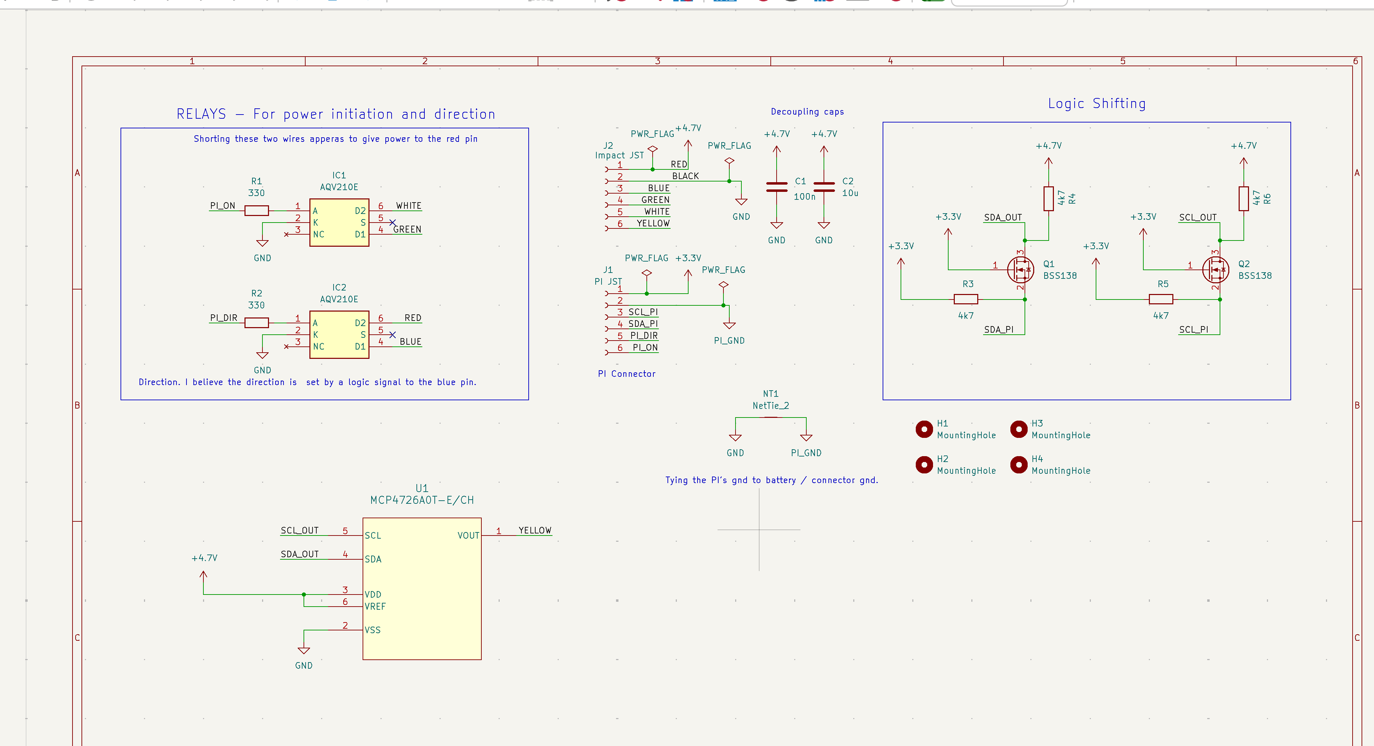This screenshot has height=746, width=1374.
Task: Click the YELLOW label on J2 pin 6
Action: (x=653, y=223)
